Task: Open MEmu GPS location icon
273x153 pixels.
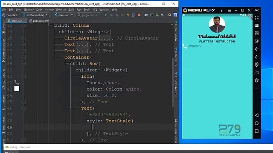Action: pos(257,65)
